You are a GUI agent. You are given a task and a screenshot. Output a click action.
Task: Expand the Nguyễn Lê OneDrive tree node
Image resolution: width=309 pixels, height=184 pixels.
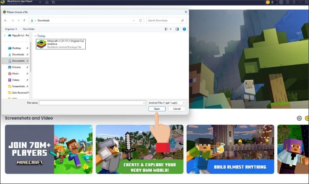pos(4,35)
